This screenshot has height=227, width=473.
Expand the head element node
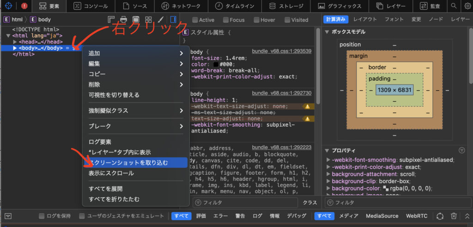pyautogui.click(x=15, y=42)
